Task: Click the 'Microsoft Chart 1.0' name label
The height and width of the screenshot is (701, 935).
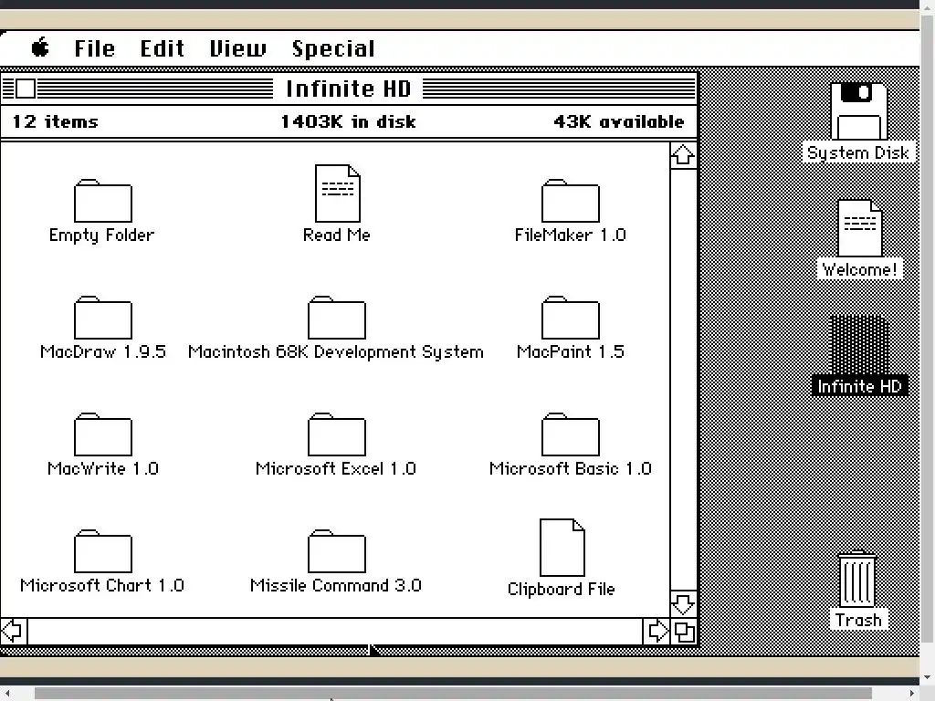Action: coord(102,585)
